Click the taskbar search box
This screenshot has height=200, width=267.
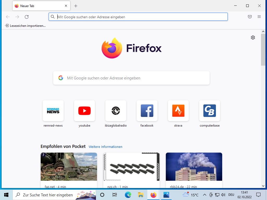tap(54, 195)
